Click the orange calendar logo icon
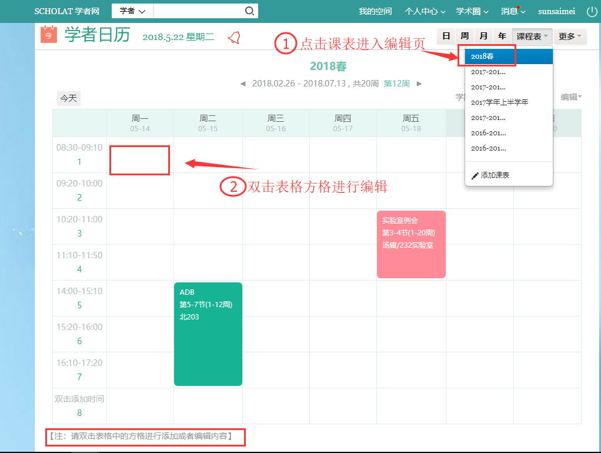 click(x=49, y=35)
